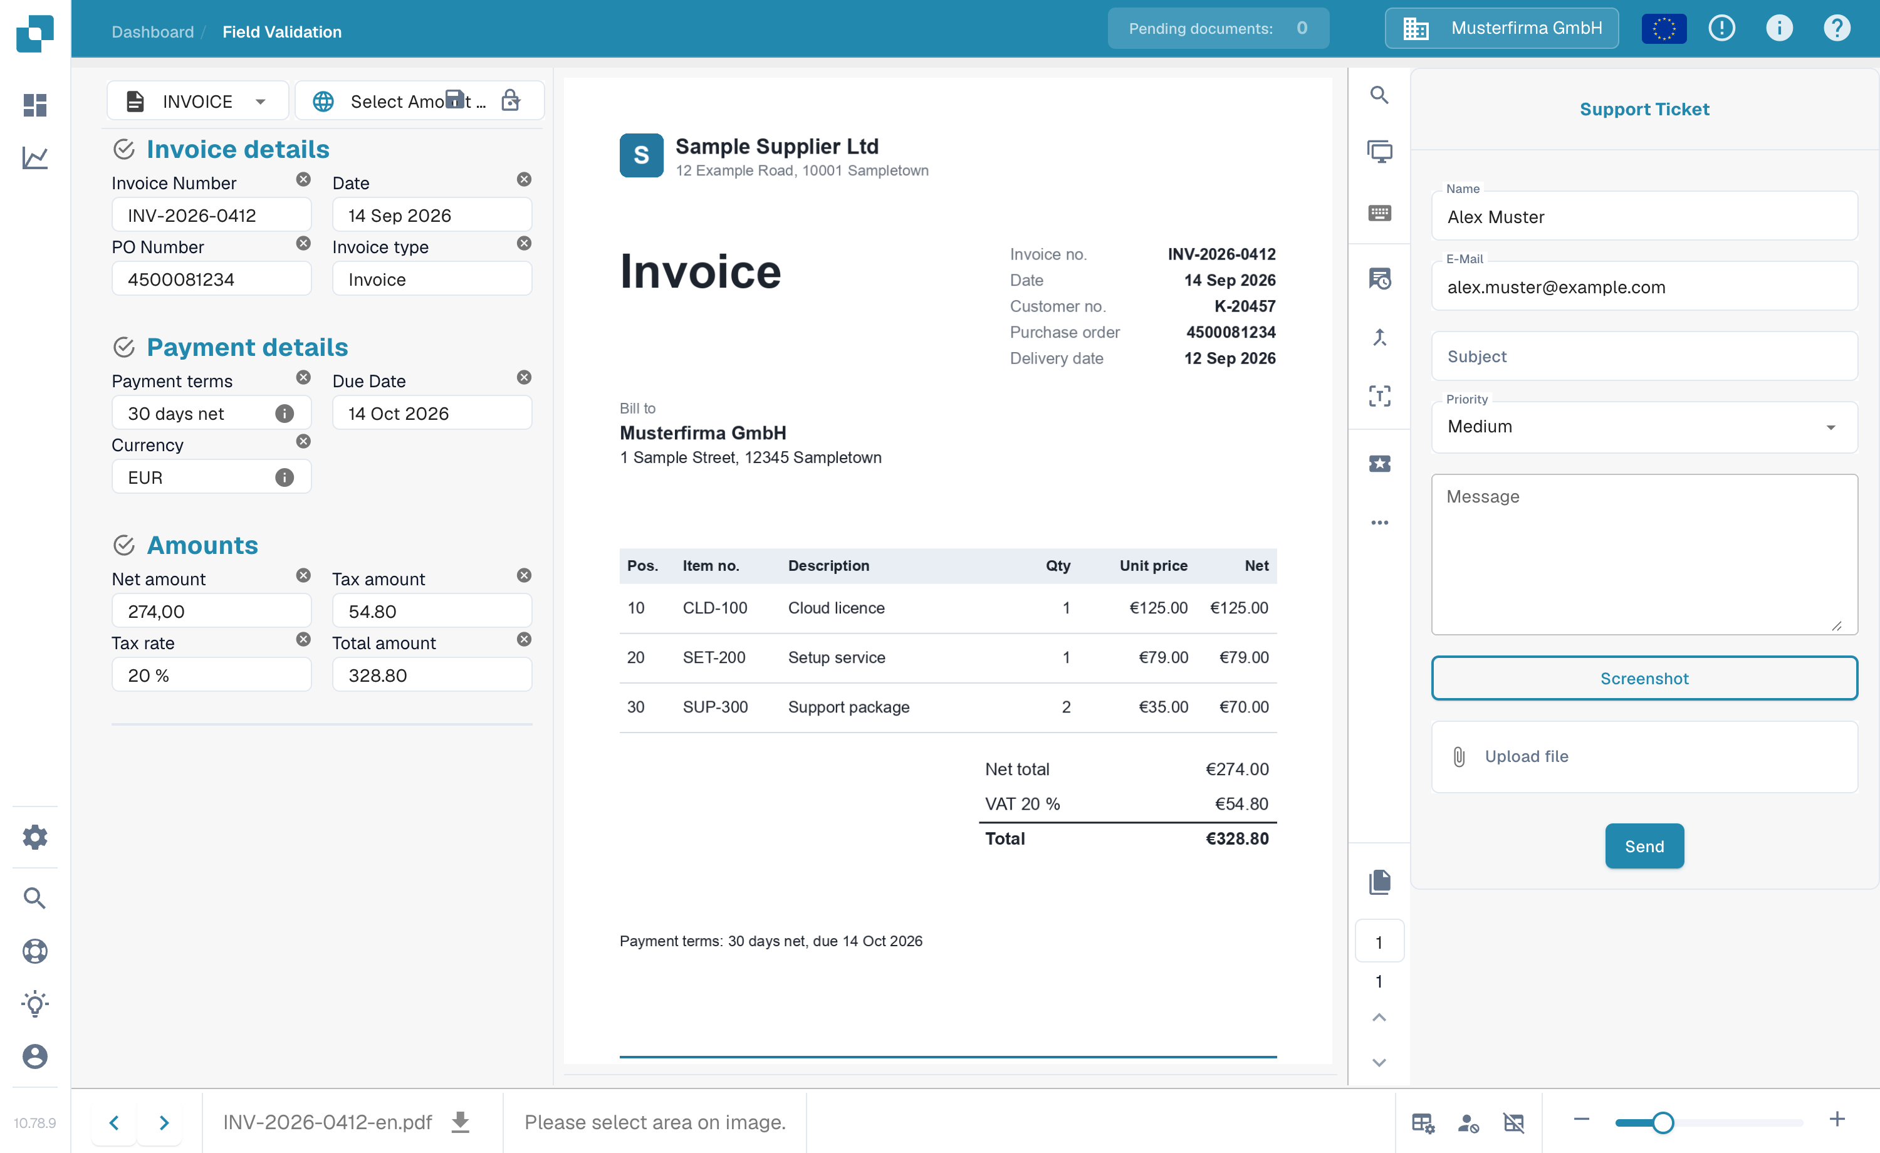Click the Subject input field

pyautogui.click(x=1644, y=357)
